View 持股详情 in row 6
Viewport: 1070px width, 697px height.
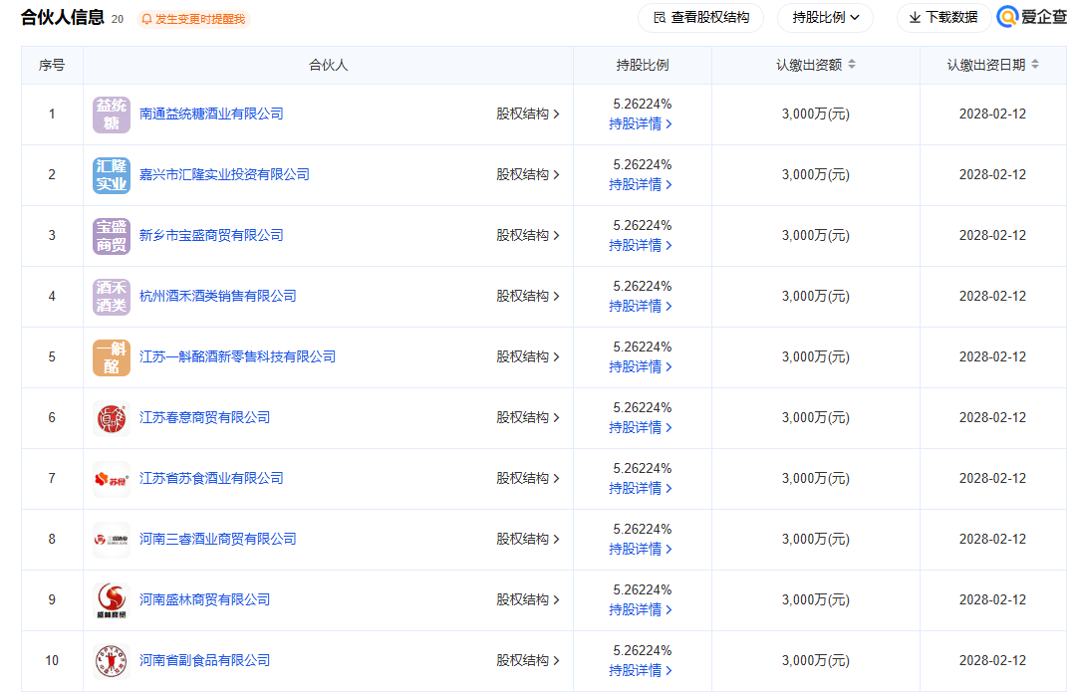tap(641, 427)
